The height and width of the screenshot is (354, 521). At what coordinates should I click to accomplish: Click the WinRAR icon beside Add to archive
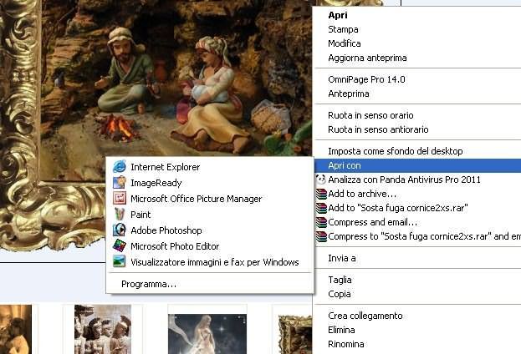pos(321,194)
